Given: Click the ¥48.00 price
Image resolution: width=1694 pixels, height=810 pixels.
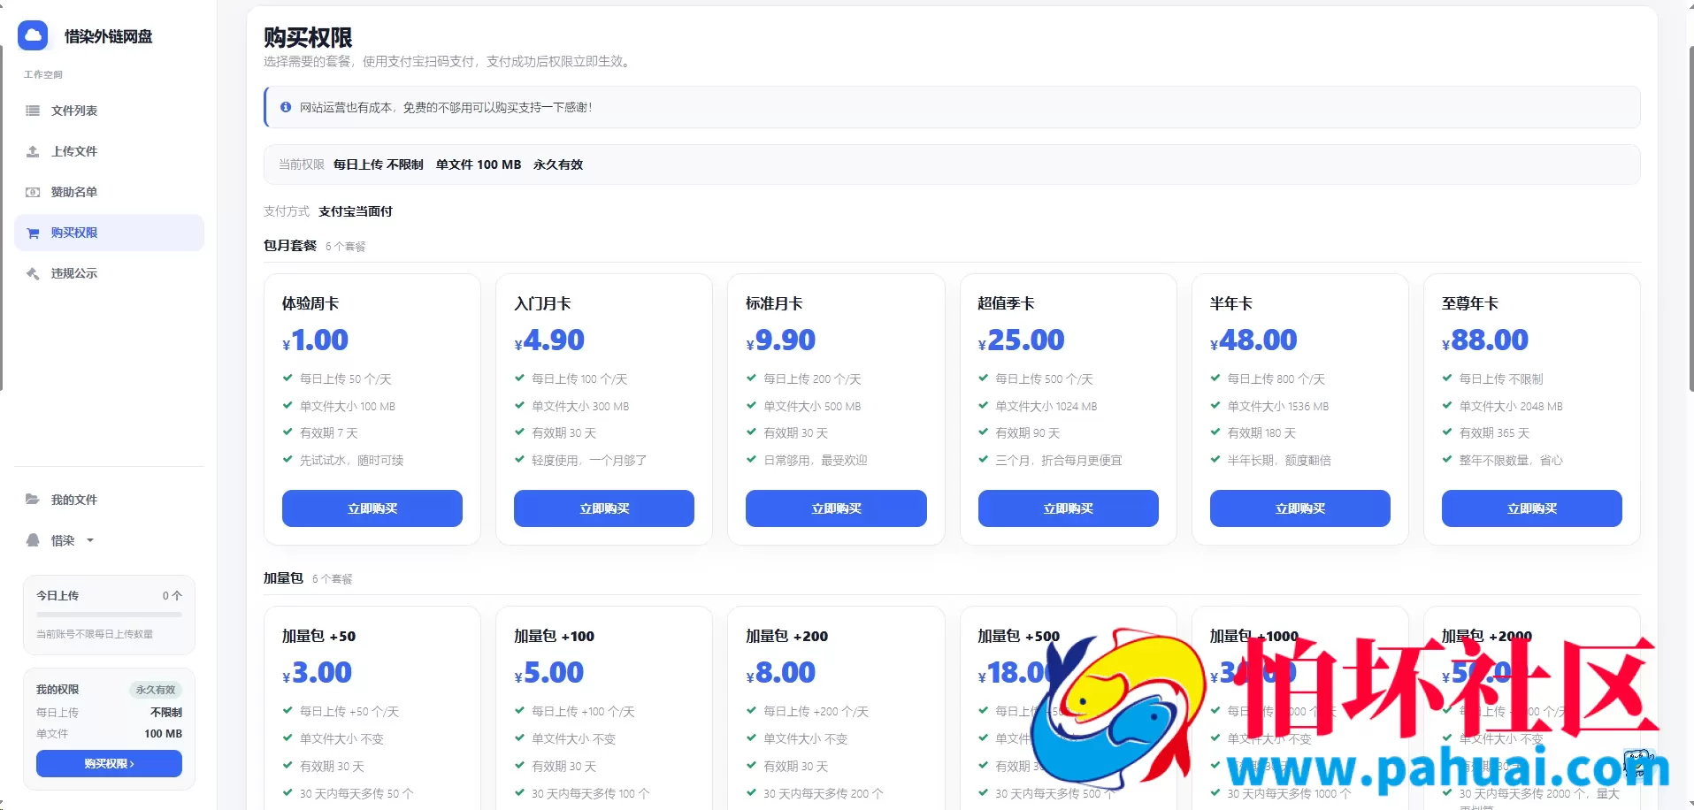Looking at the screenshot, I should pyautogui.click(x=1253, y=340).
